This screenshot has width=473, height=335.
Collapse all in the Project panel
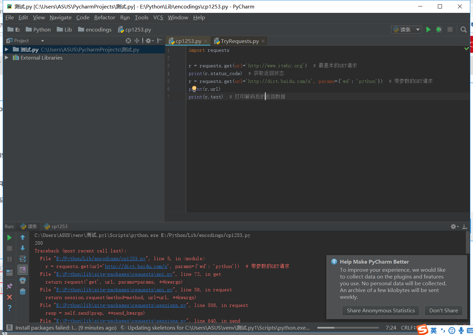tap(137, 41)
